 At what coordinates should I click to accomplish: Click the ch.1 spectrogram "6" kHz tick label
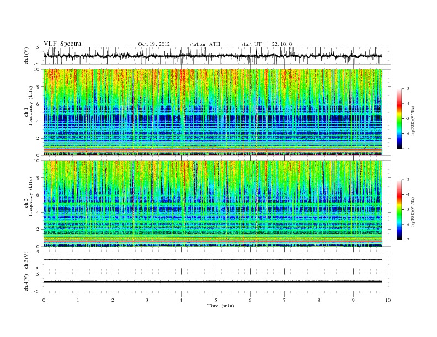(38, 104)
